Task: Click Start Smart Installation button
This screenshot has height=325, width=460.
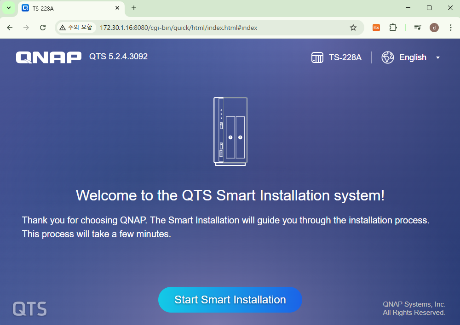Action: tap(230, 300)
